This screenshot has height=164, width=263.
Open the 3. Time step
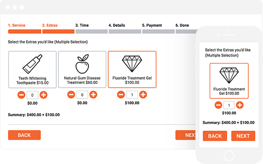pyautogui.click(x=82, y=25)
